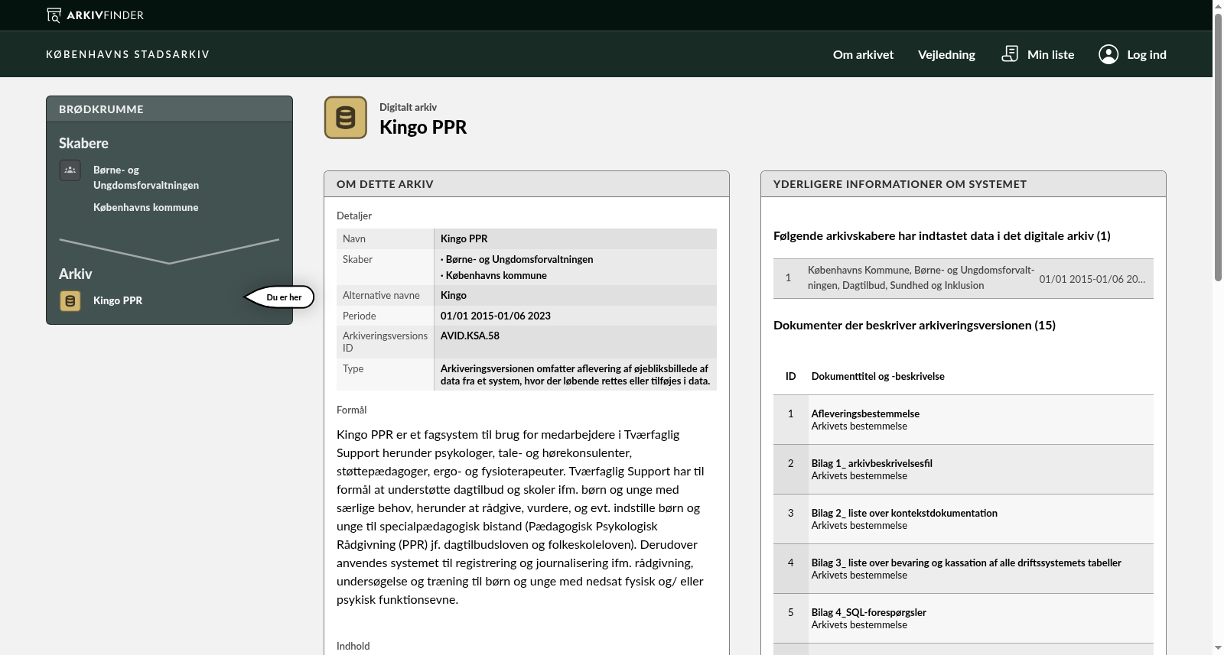Click the ID column header in documents table
This screenshot has width=1224, height=655.
790,376
